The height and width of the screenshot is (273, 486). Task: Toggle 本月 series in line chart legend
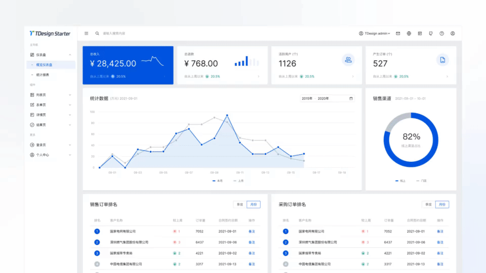coord(218,181)
